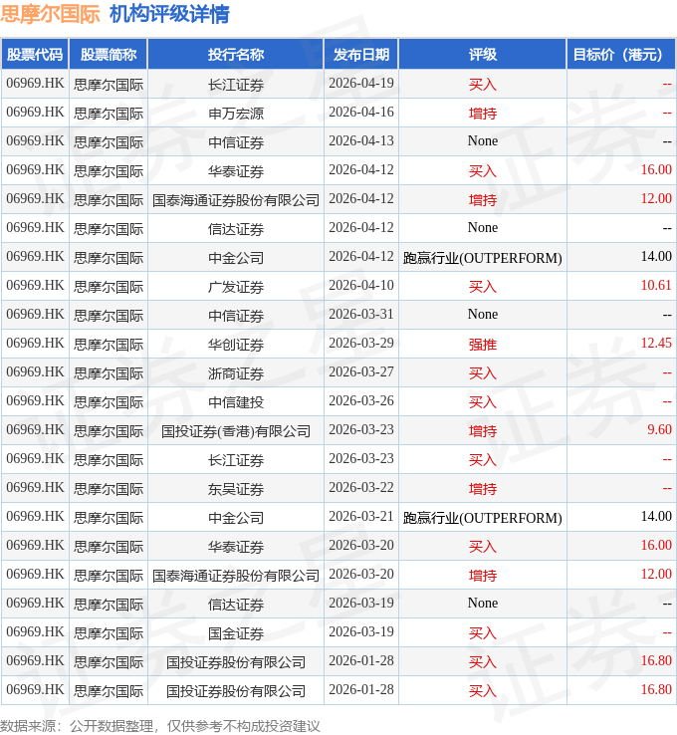
Task: Click the 强推 rating
Action: coord(483,345)
